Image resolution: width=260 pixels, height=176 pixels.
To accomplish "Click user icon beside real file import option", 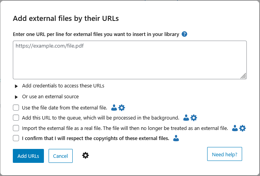I will [235, 128].
